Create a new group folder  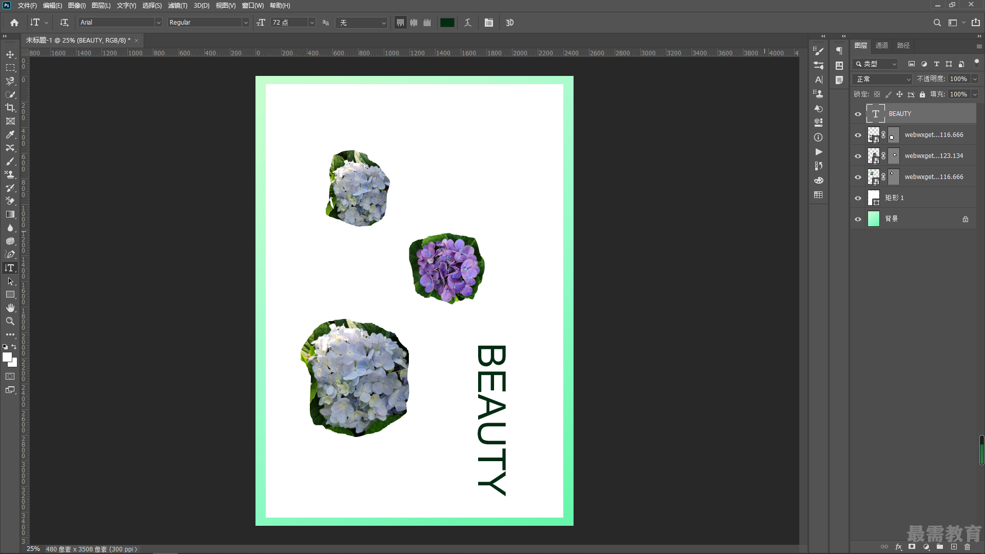(x=940, y=547)
